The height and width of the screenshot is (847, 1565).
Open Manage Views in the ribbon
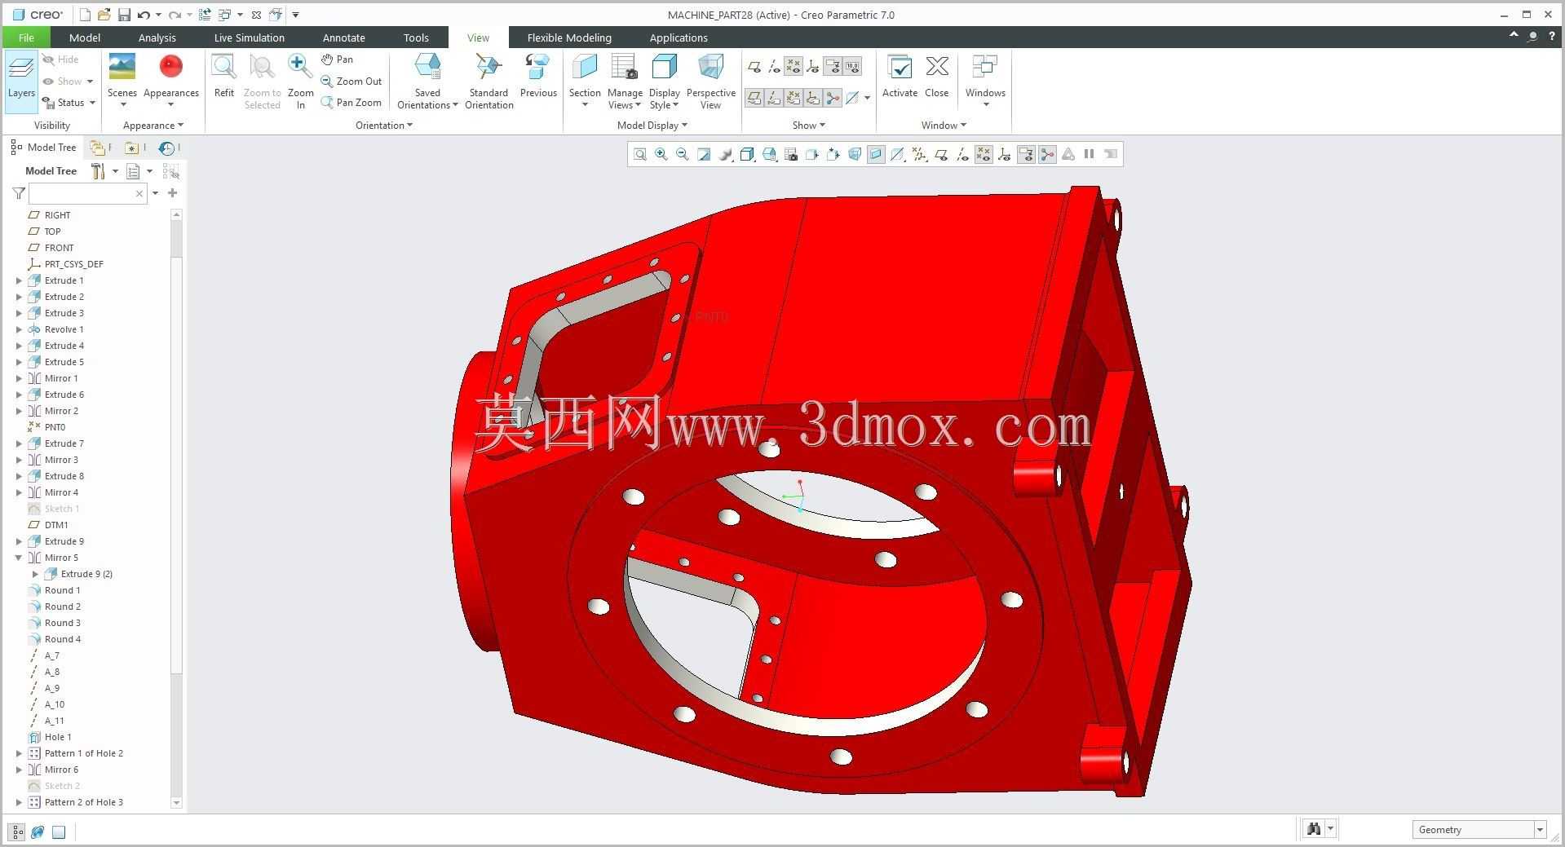625,82
